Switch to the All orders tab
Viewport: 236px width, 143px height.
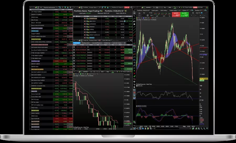pyautogui.click(x=124, y=43)
